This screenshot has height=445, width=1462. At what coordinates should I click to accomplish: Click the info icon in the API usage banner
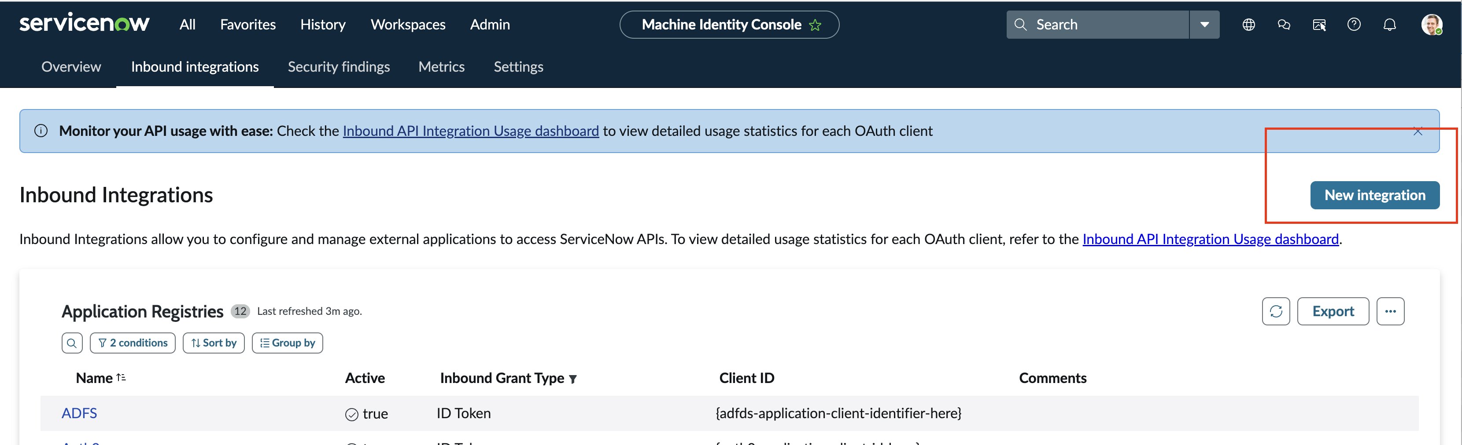(x=41, y=131)
